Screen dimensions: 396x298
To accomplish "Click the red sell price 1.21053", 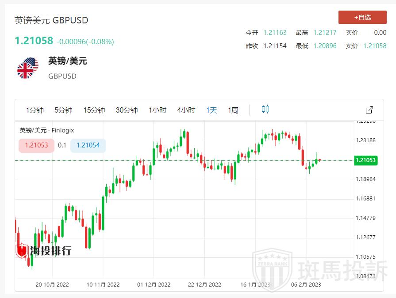I will click(x=36, y=145).
